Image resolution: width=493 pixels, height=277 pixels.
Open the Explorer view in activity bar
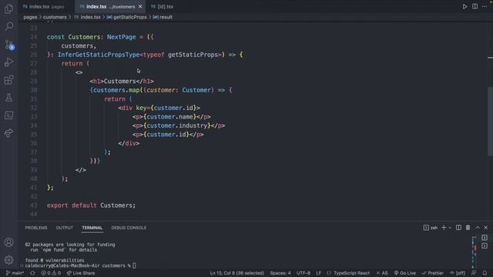tap(8, 8)
